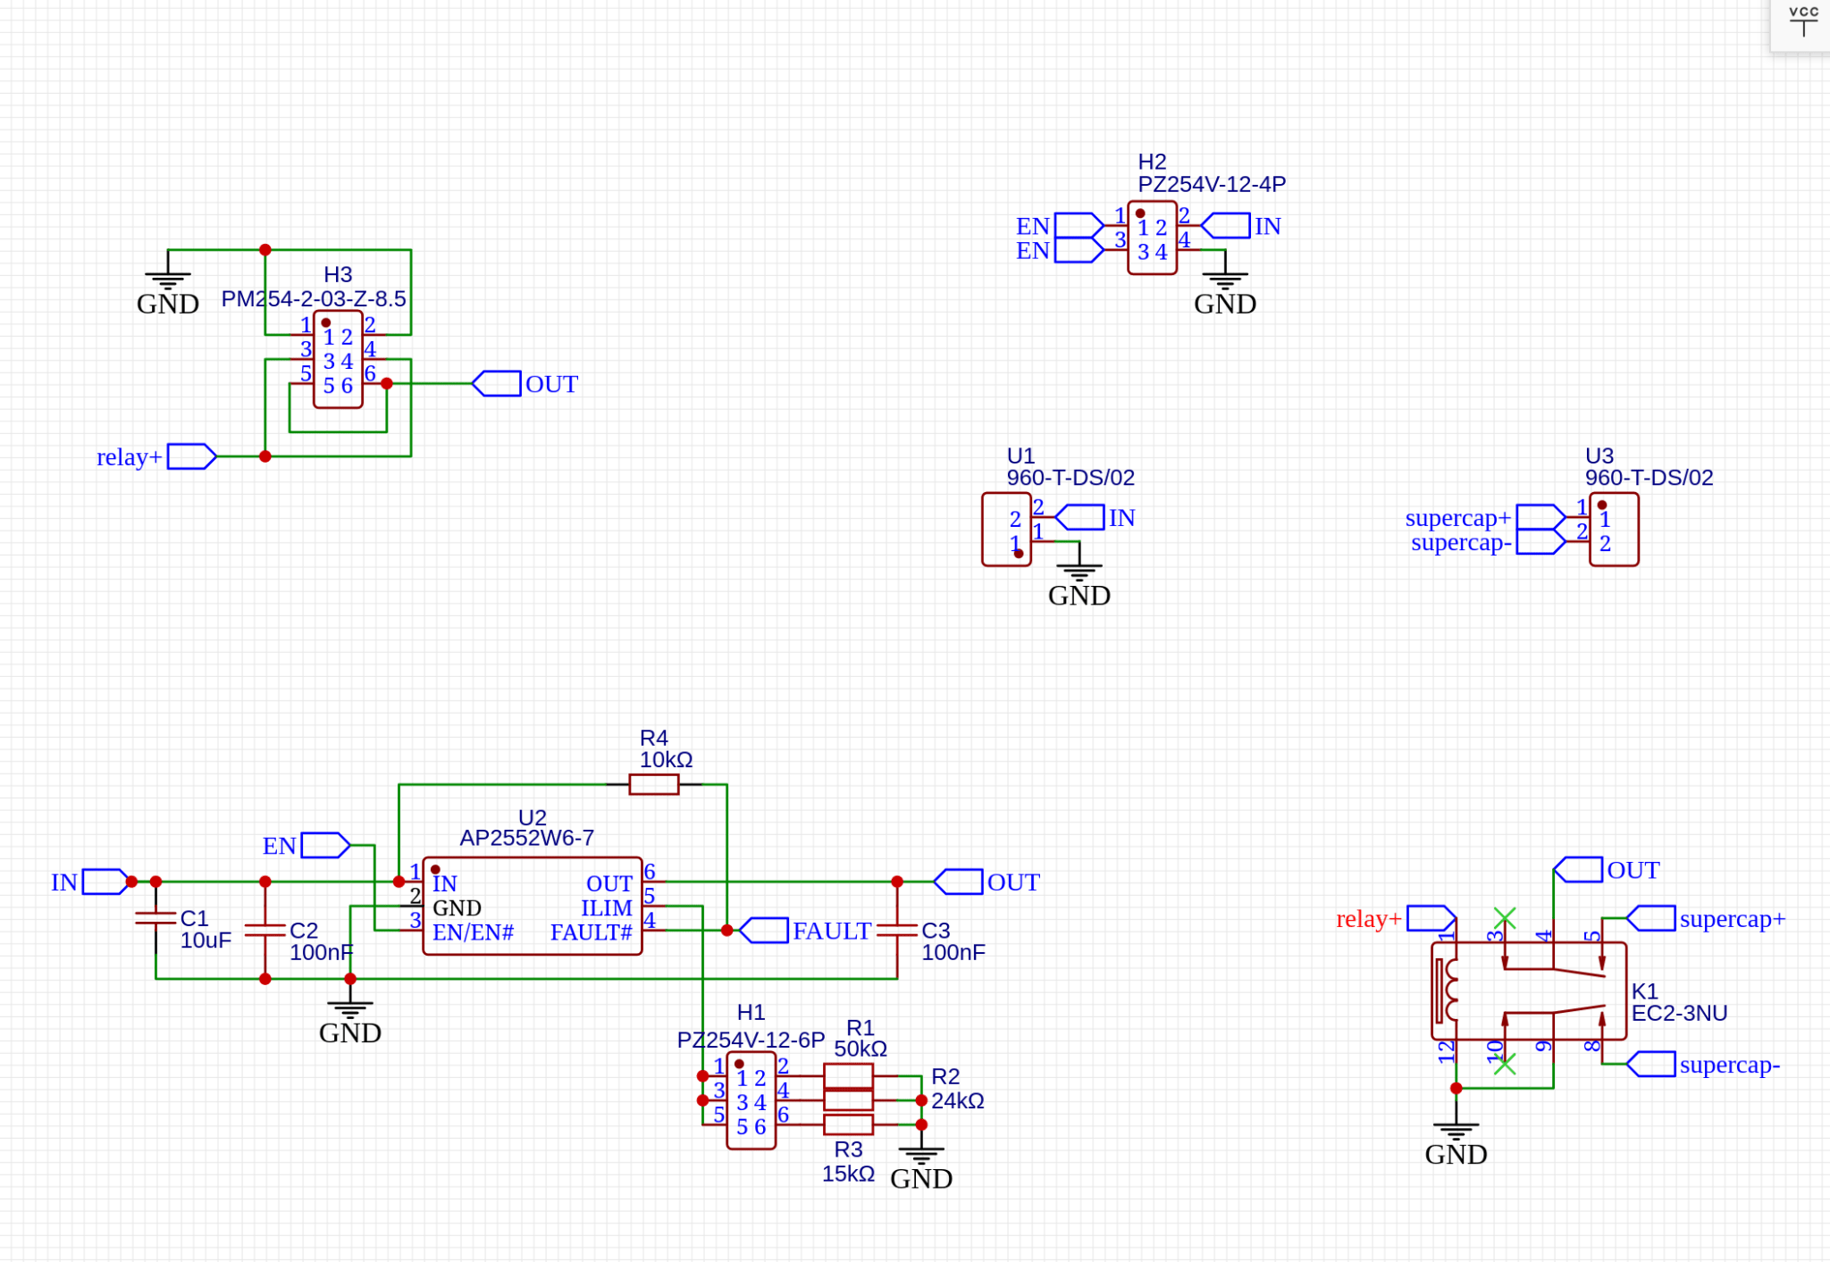Select resistor R3 15kΩ symbol

[x=848, y=1124]
